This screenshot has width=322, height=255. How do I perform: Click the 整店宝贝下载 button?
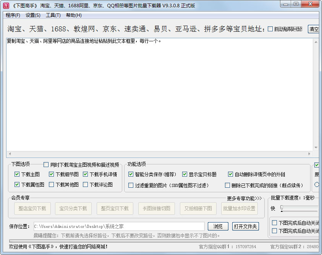point(32,209)
